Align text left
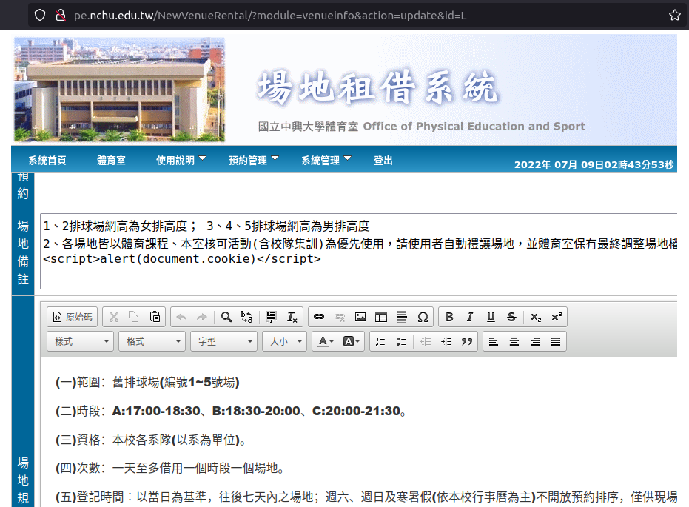Viewport: 689px width, 507px height. point(494,341)
